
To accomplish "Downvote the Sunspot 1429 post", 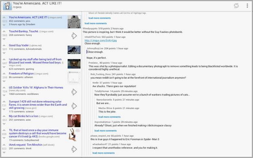I will [4, 109].
